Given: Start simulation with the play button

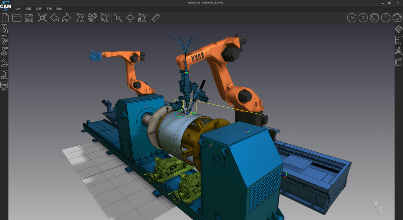Looking at the screenshot, I should [352, 17].
